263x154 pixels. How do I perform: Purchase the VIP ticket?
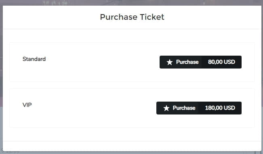click(199, 108)
